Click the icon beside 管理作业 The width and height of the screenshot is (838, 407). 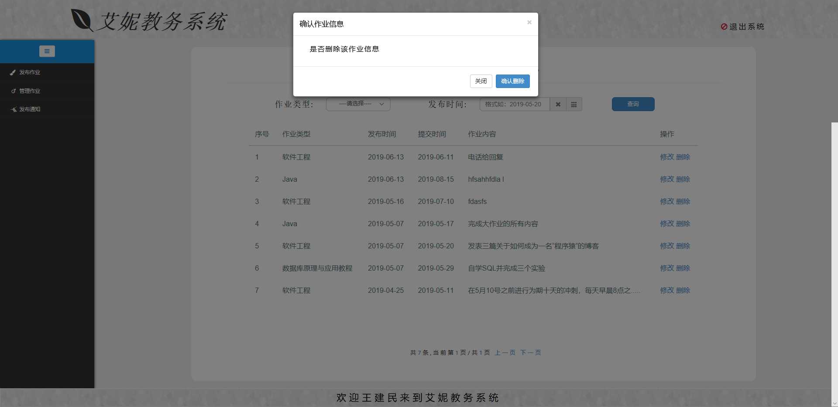click(x=14, y=91)
